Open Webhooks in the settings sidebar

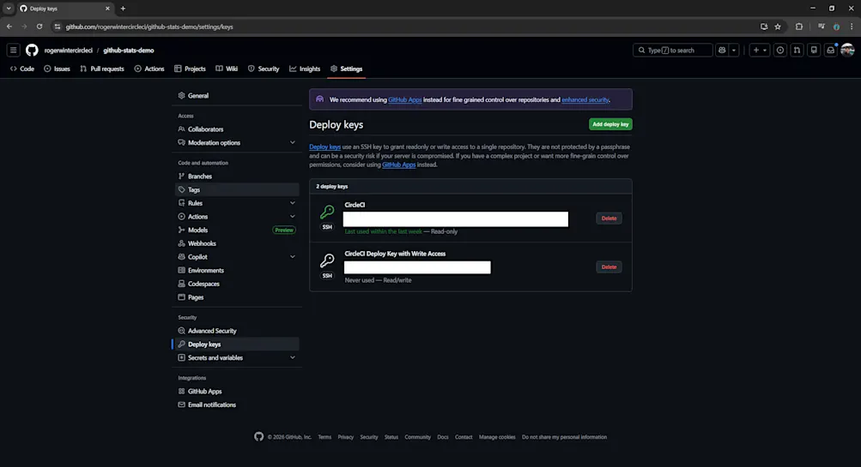click(x=237, y=243)
